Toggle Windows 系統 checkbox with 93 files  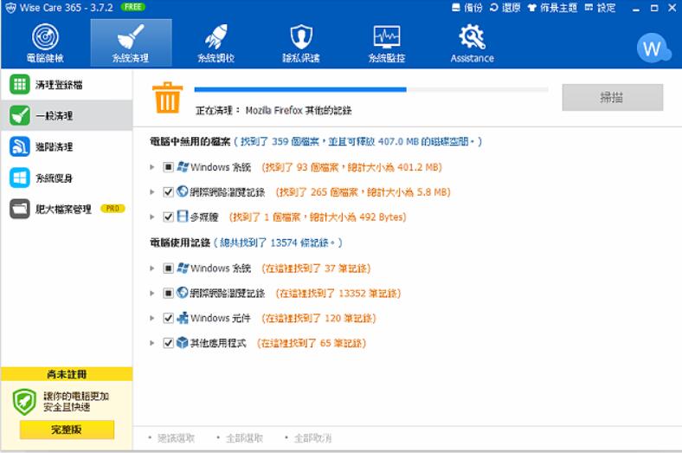(x=168, y=167)
